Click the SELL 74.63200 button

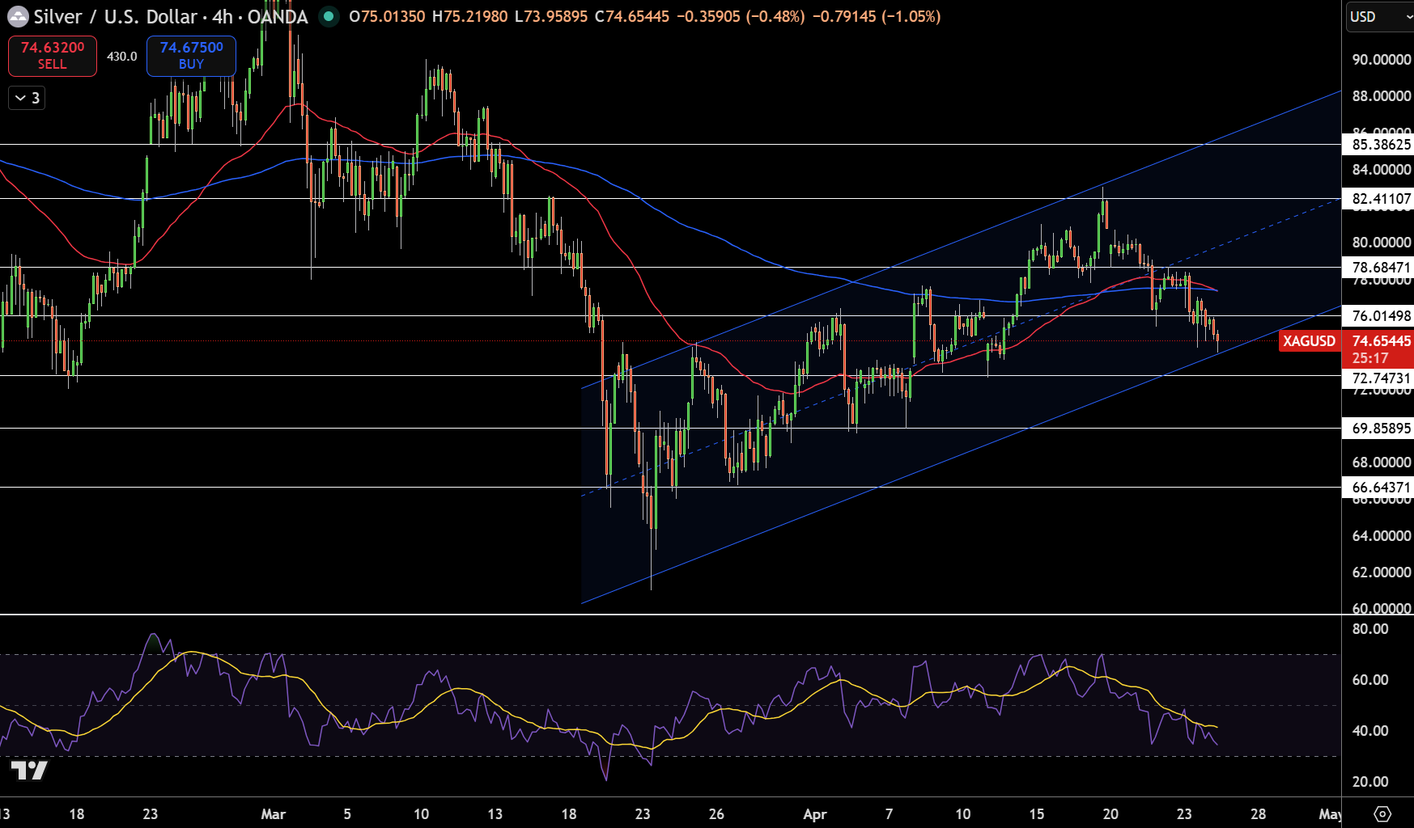52,56
